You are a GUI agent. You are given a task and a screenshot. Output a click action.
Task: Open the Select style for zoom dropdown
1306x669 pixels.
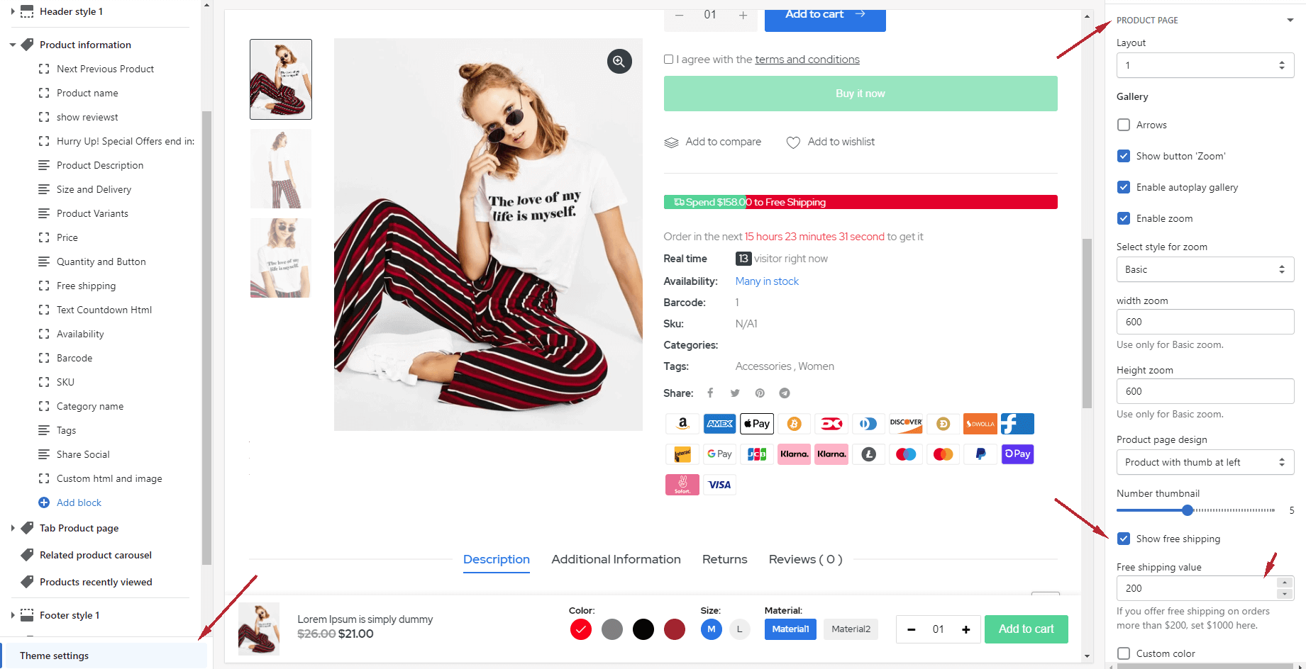coord(1205,269)
